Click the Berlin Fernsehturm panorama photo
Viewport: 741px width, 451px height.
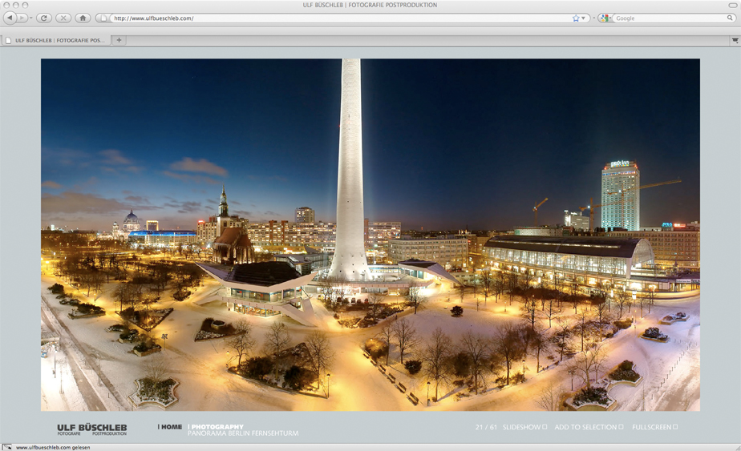(370, 235)
